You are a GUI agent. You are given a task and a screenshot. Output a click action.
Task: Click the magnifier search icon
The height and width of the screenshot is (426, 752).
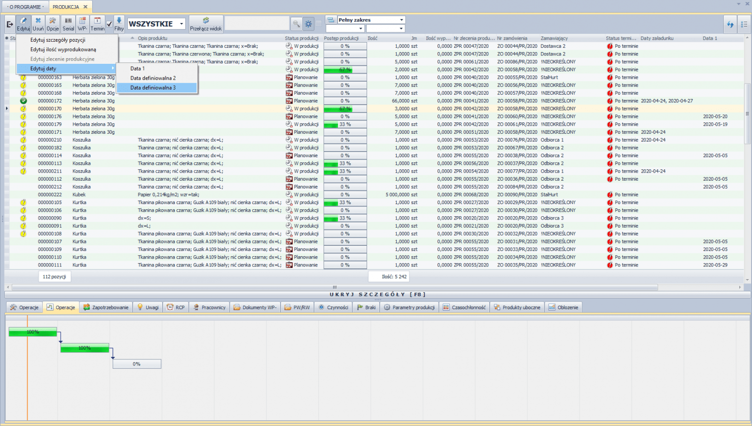coord(296,23)
